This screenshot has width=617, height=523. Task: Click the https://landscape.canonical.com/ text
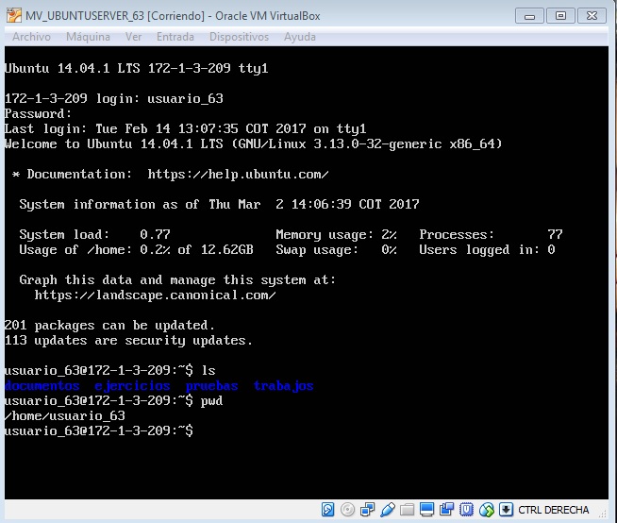155,295
